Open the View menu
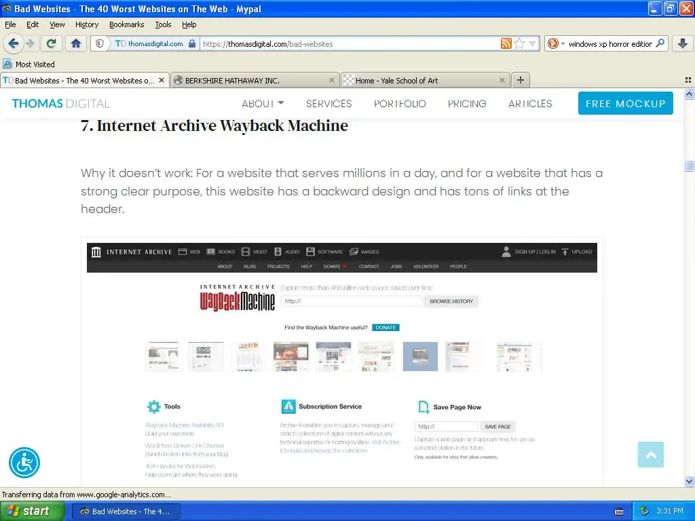The width and height of the screenshot is (695, 521). (x=57, y=24)
